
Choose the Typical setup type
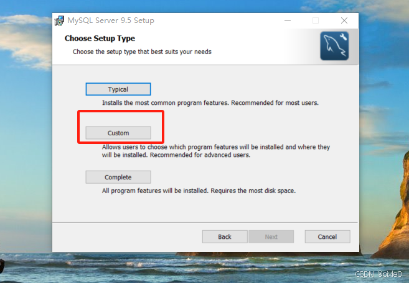click(118, 89)
